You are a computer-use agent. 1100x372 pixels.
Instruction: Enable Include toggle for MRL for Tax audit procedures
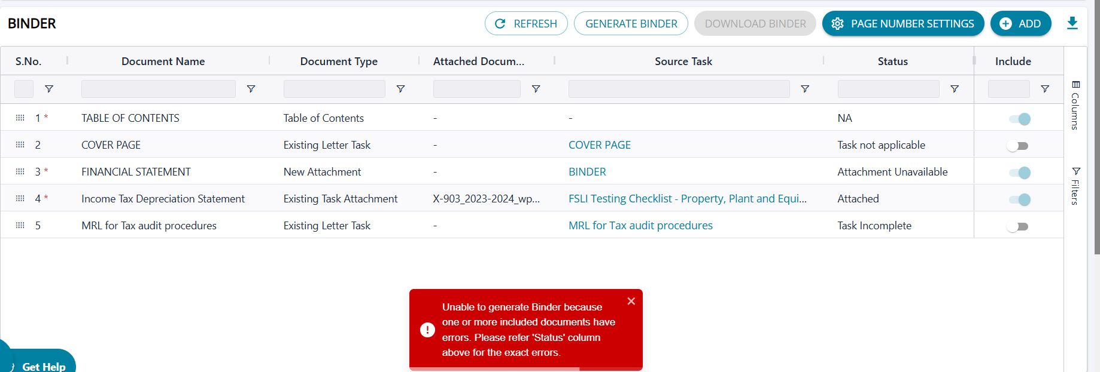pyautogui.click(x=1017, y=226)
